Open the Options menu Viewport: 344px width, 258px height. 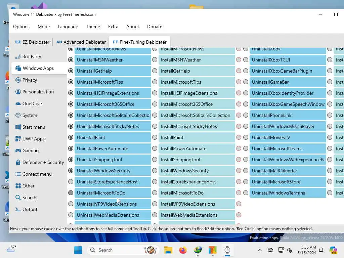click(21, 27)
